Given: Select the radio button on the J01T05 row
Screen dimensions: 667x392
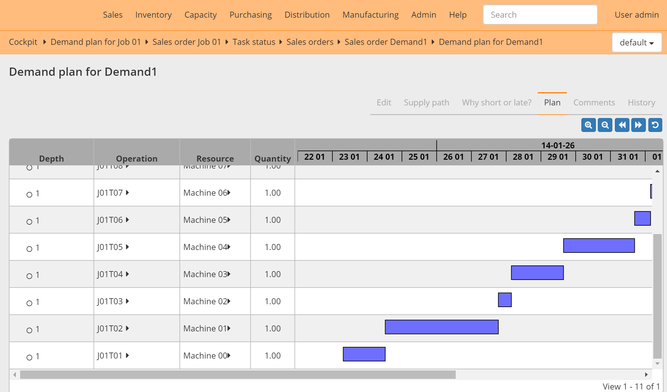Looking at the screenshot, I should [x=30, y=248].
